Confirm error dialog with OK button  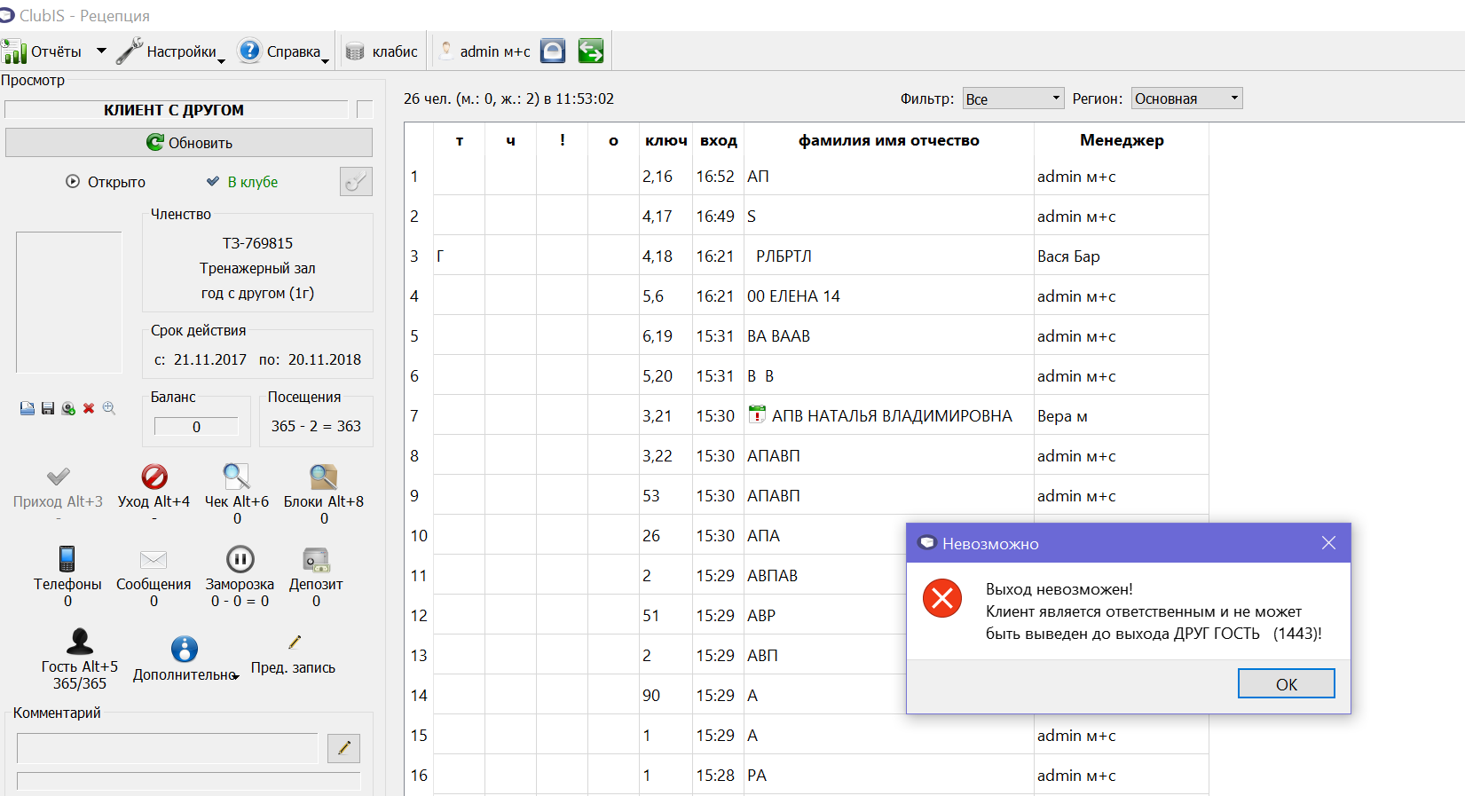pos(1287,683)
